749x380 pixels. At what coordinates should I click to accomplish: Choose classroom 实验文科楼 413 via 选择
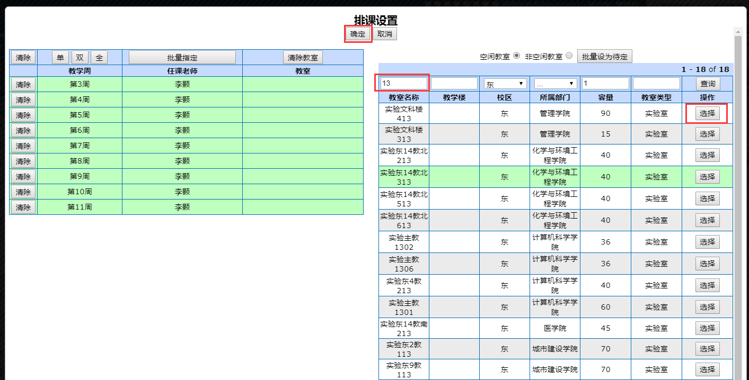click(x=708, y=113)
